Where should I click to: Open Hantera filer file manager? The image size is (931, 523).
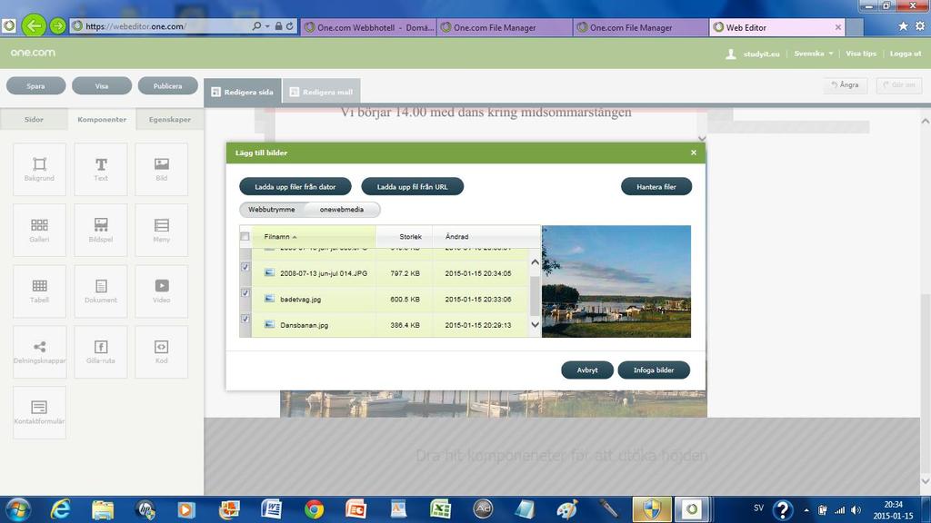point(656,187)
